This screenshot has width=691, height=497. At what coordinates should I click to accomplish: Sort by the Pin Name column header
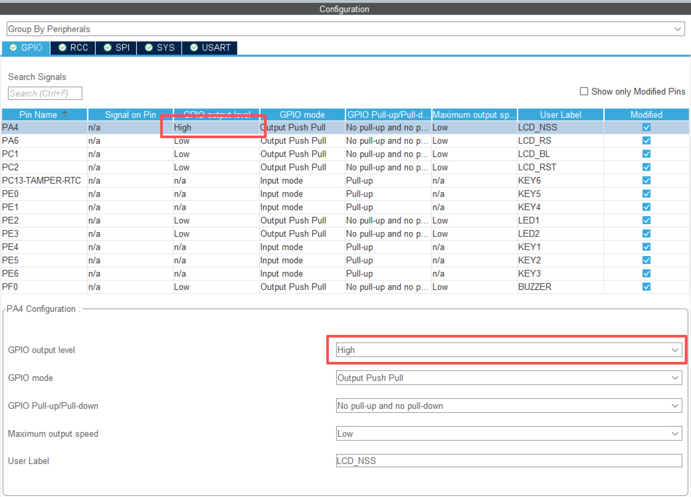pos(44,115)
